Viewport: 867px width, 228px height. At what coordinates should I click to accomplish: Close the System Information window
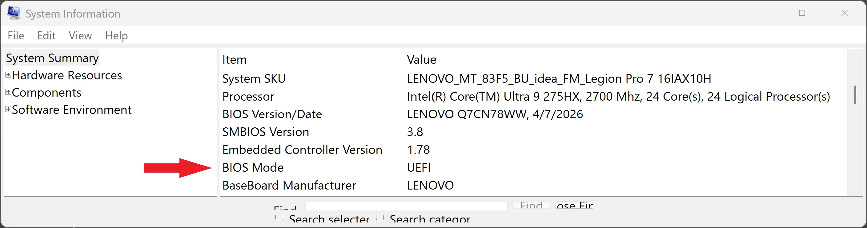(845, 13)
